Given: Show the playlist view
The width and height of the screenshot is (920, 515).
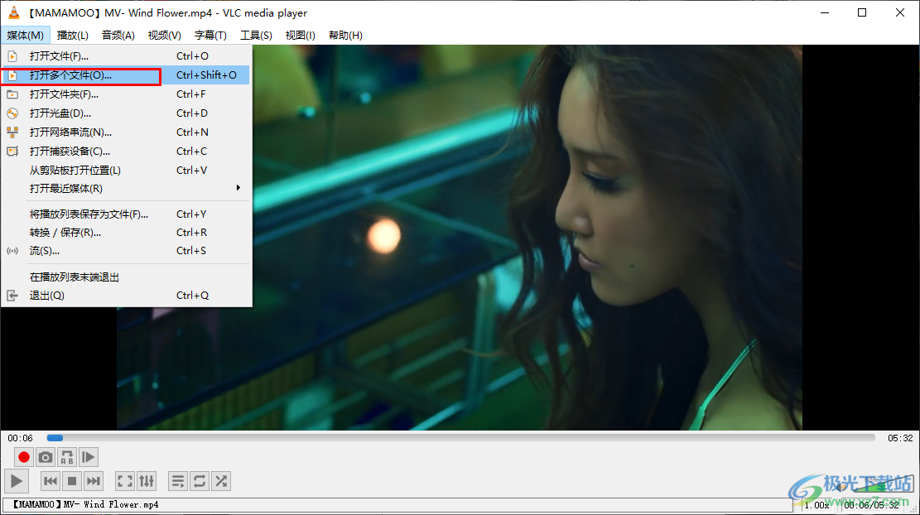Looking at the screenshot, I should pos(178,482).
